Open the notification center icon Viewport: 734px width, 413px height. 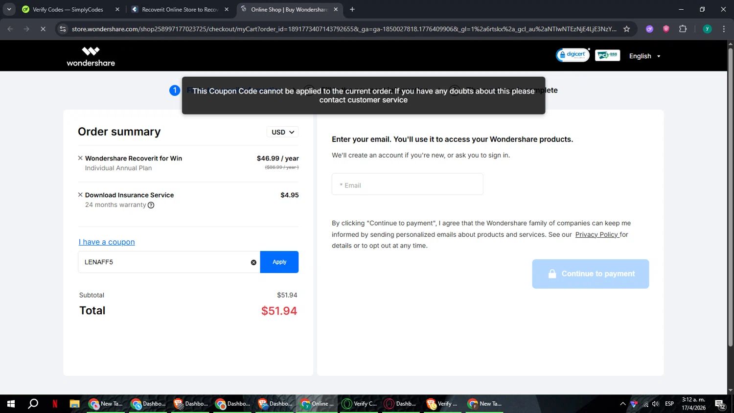coord(720,404)
